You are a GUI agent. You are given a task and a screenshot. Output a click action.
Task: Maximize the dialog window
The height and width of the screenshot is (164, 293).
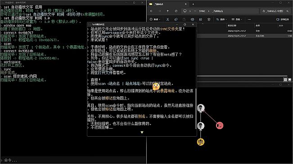185,24
